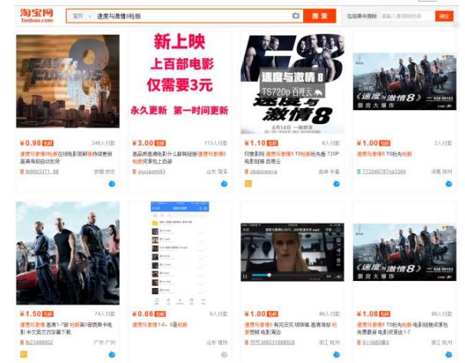Click the Wangwang chat icon on the ¥1.50 listing

coord(112,355)
